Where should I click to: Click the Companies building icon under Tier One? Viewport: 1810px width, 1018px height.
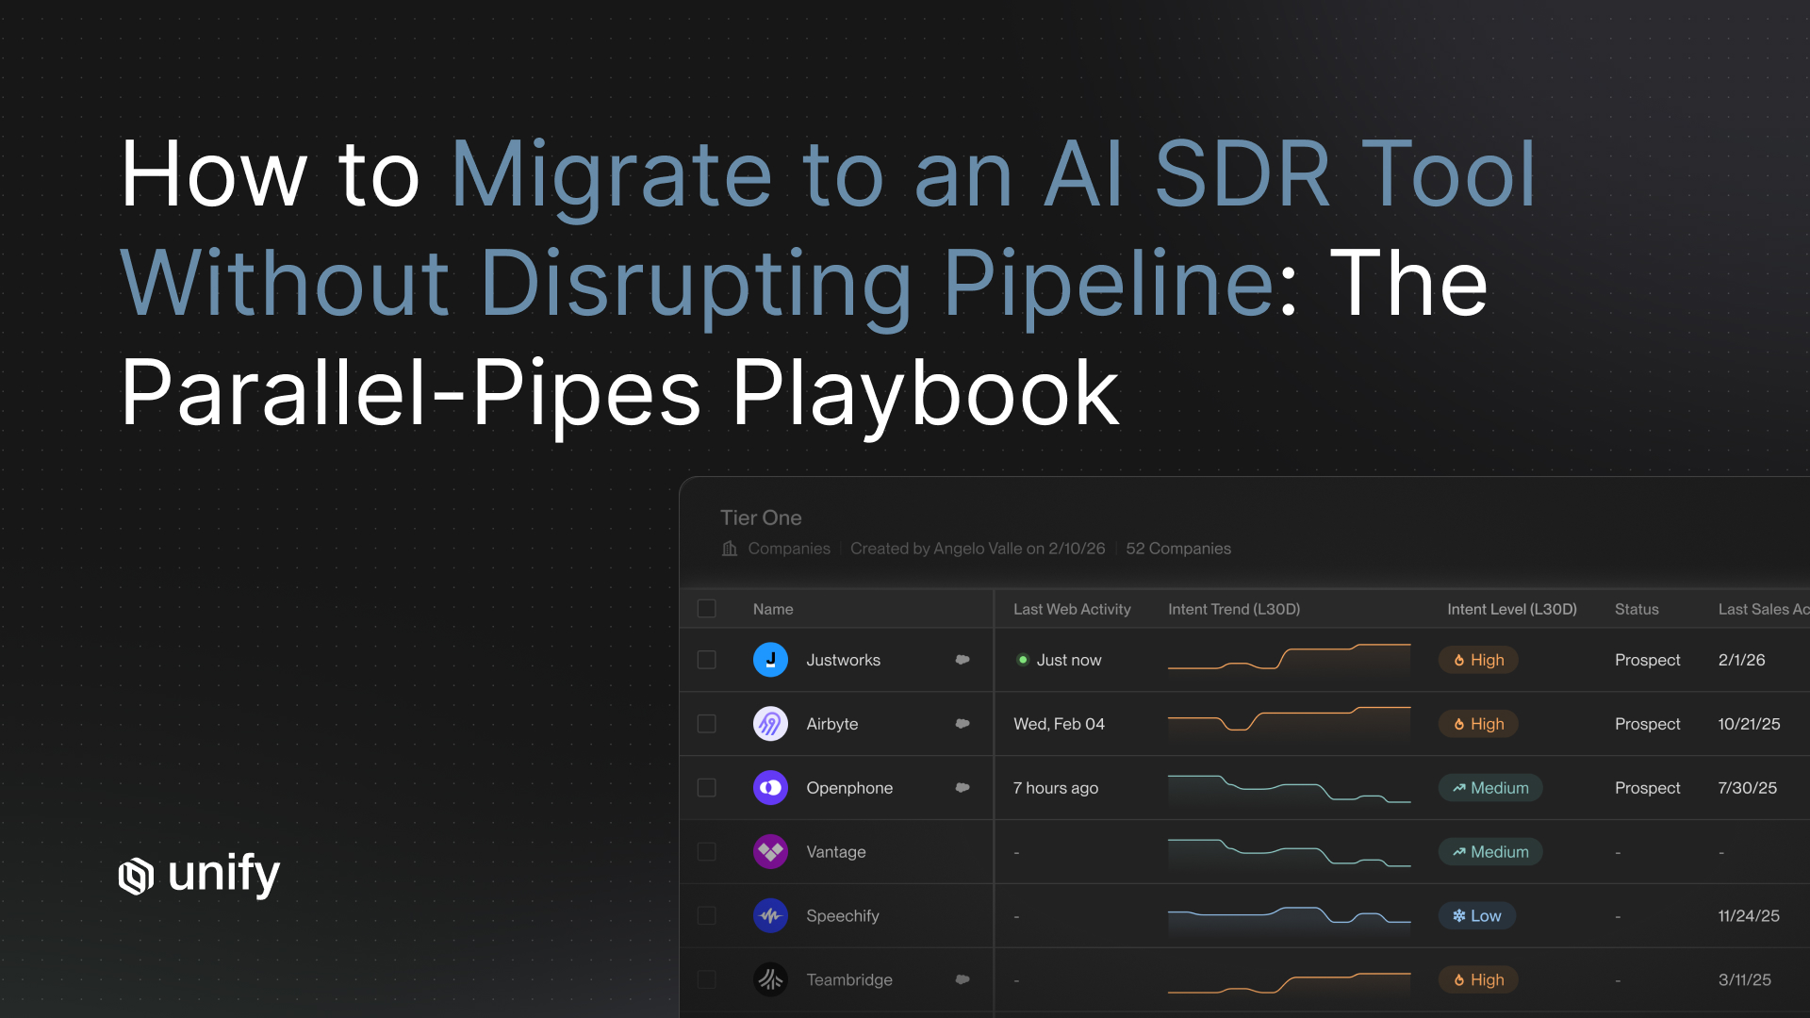(730, 549)
